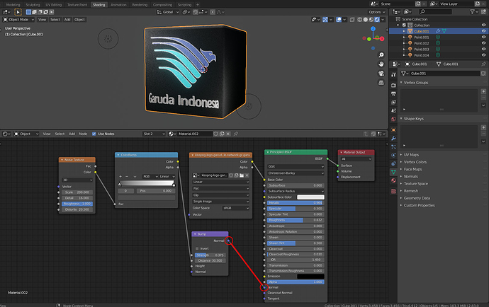Select solid viewport shading
489x307 pixels.
click(x=366, y=20)
